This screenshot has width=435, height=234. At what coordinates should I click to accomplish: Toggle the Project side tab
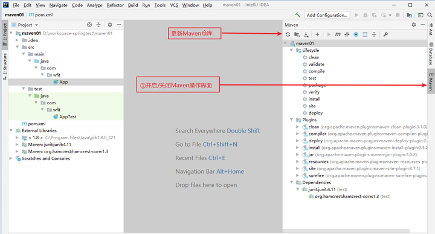[x=5, y=34]
